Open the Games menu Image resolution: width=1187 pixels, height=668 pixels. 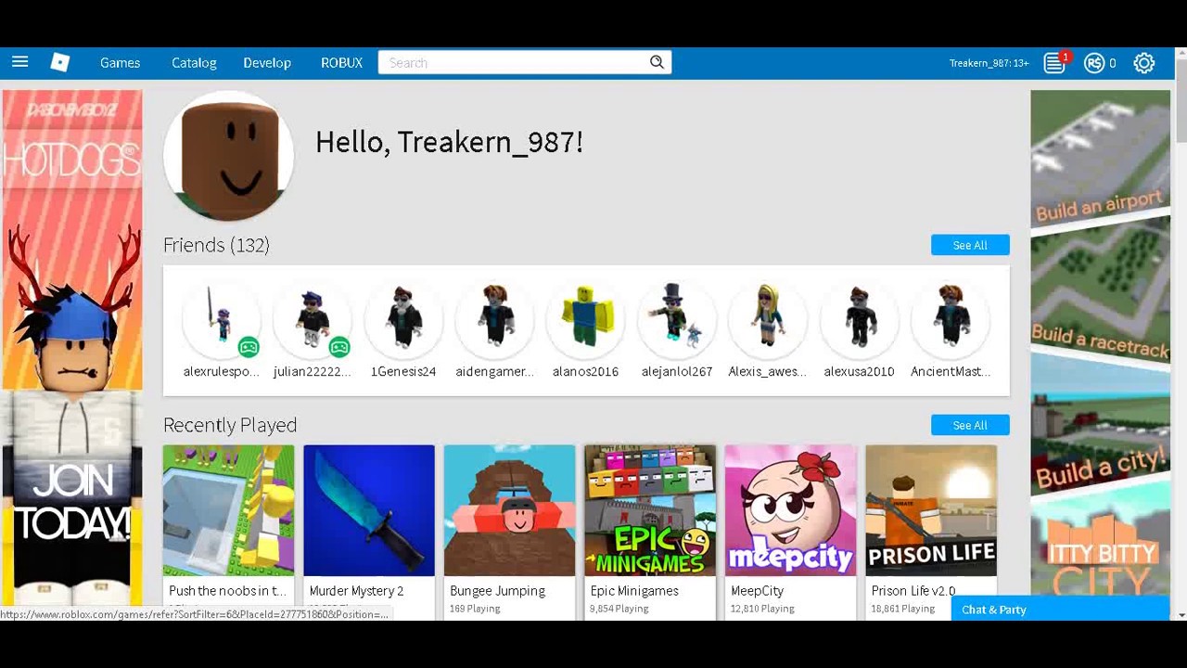click(120, 62)
